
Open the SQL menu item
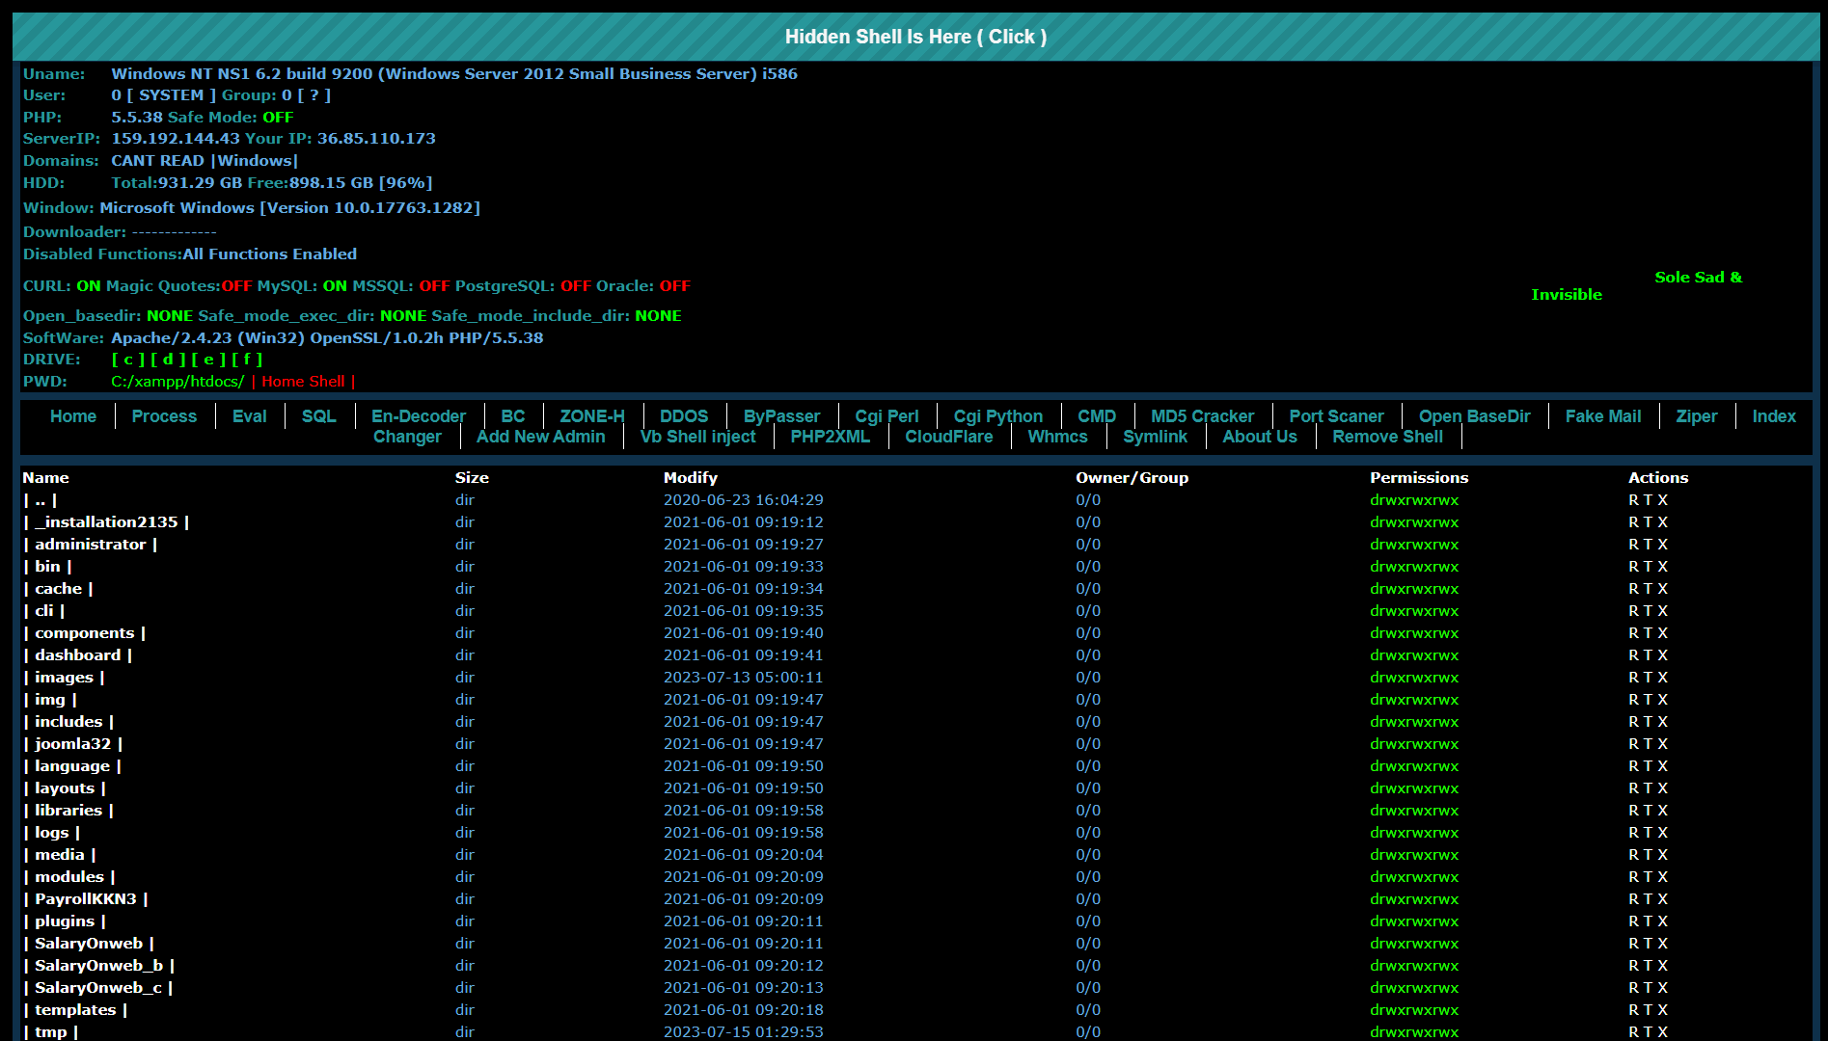coord(319,416)
